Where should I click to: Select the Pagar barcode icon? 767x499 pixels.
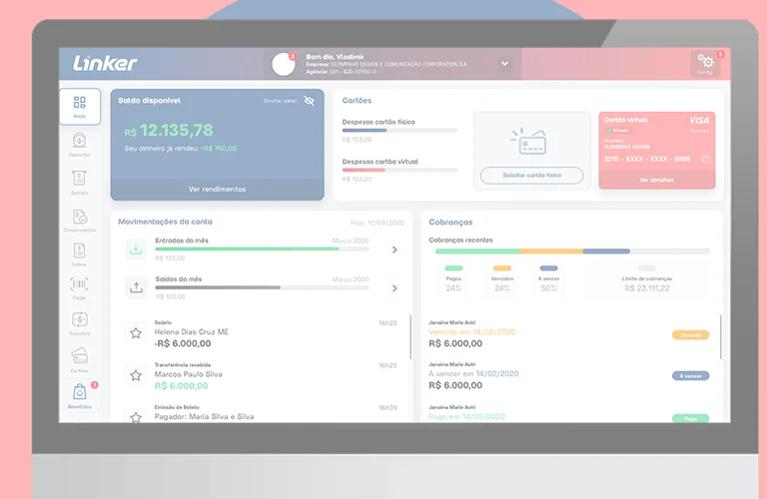[80, 285]
